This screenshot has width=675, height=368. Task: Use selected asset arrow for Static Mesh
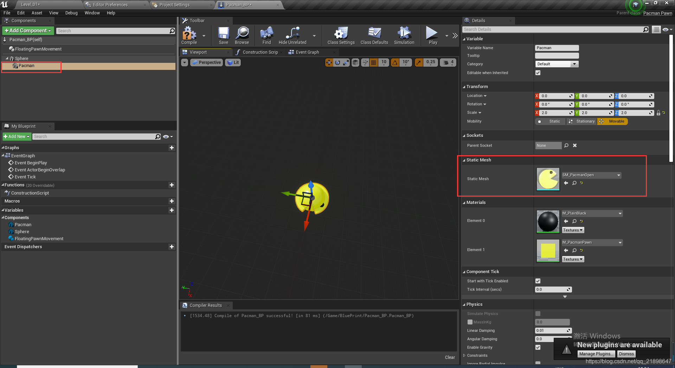566,183
